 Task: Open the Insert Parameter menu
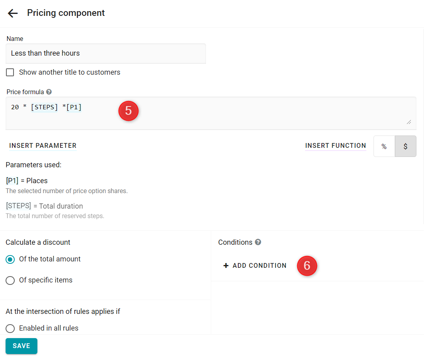tap(43, 145)
